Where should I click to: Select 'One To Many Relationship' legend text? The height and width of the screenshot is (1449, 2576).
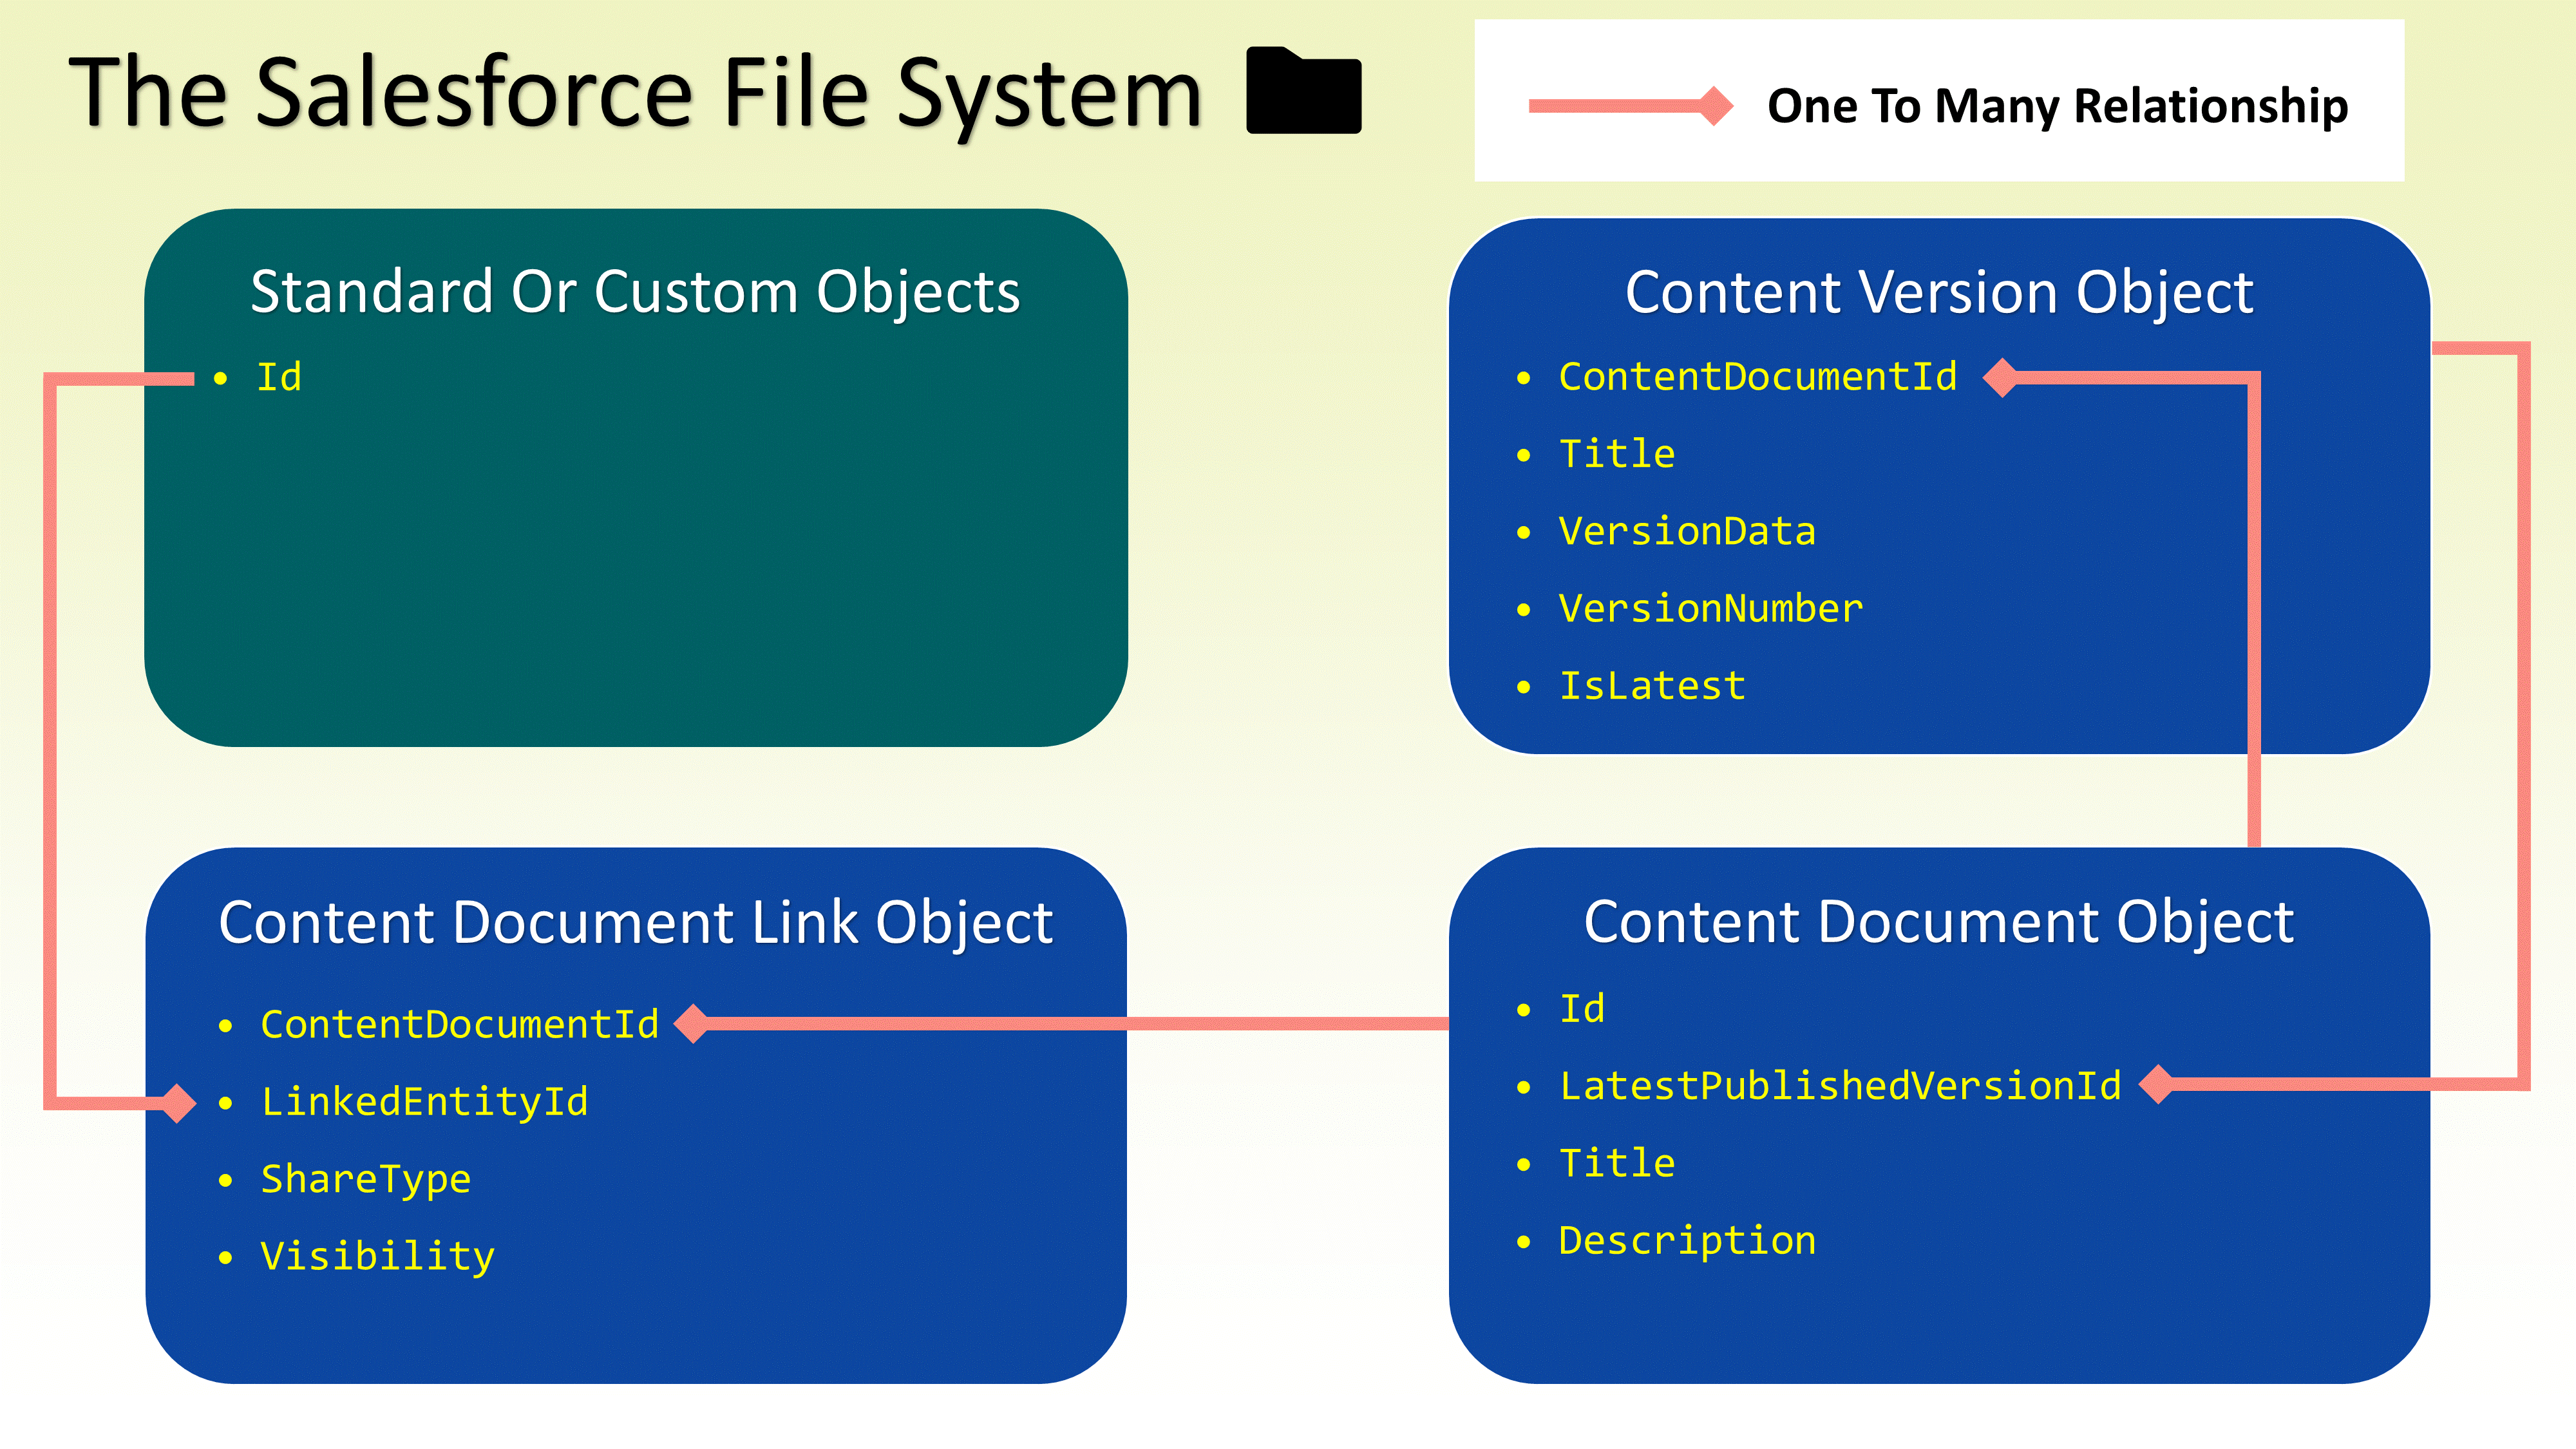tap(2057, 106)
